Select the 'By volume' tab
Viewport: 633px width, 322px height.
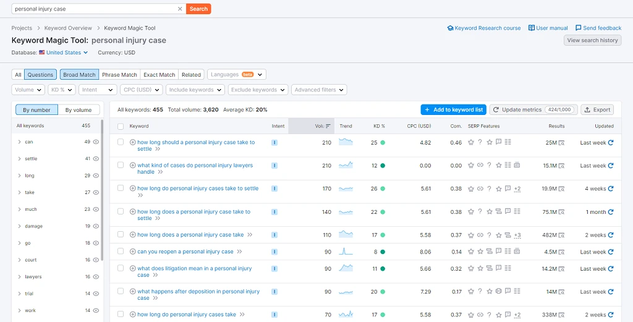79,110
